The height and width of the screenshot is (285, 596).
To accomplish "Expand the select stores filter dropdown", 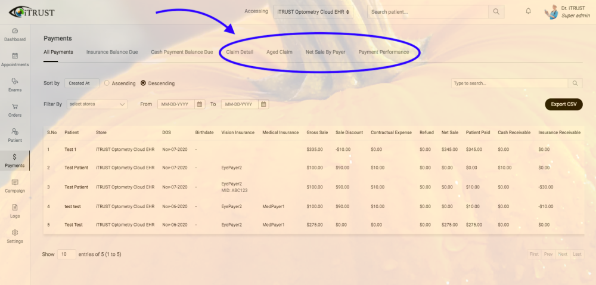I will pyautogui.click(x=97, y=104).
